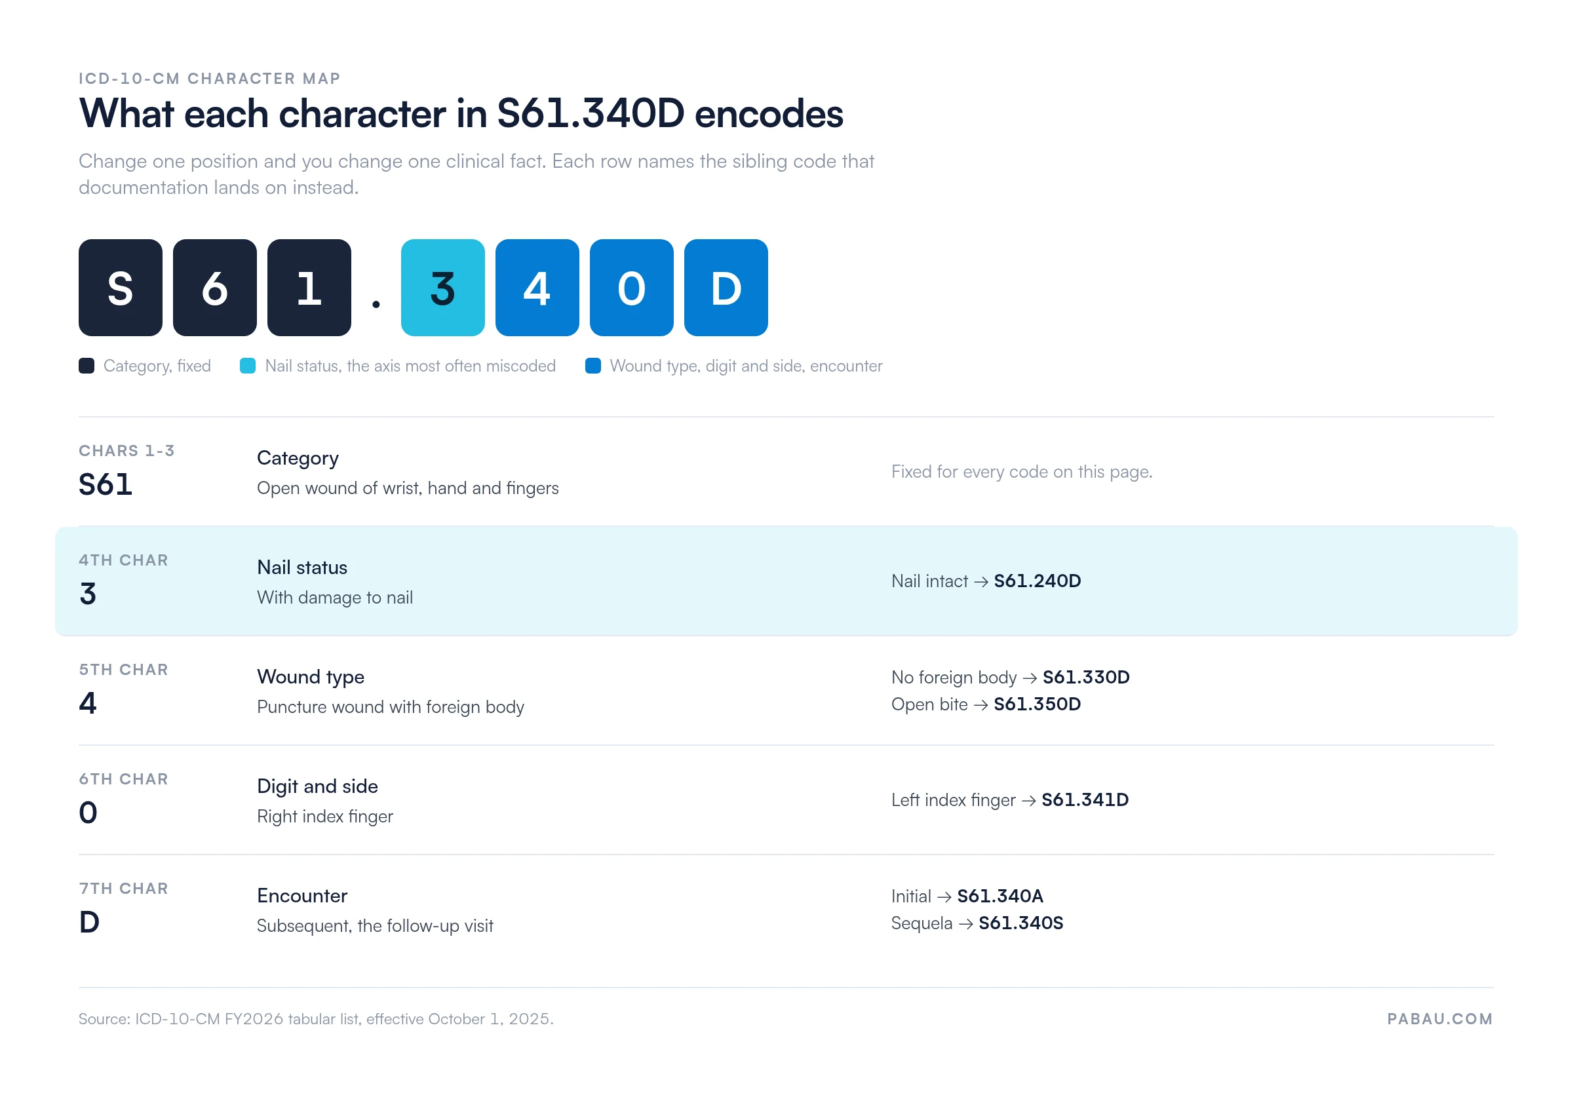Click the dark 1 character tile

click(309, 288)
